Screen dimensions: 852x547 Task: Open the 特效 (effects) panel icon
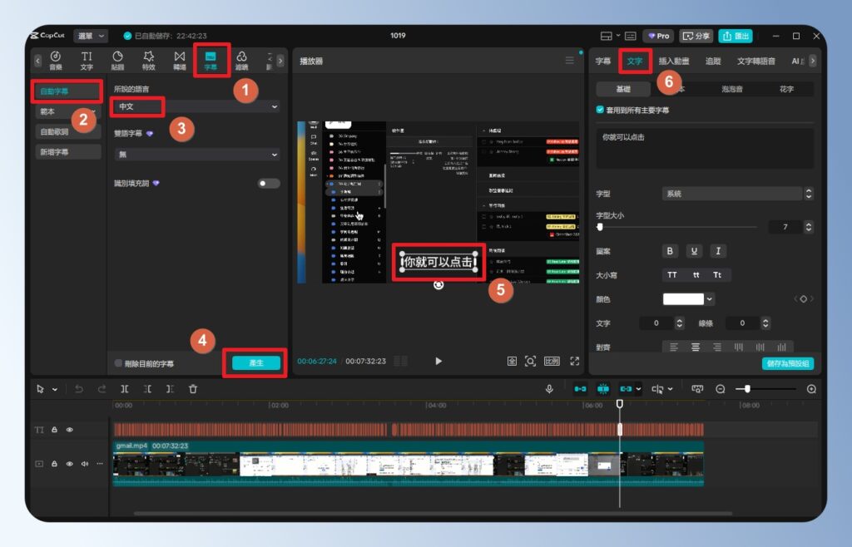[x=148, y=60]
